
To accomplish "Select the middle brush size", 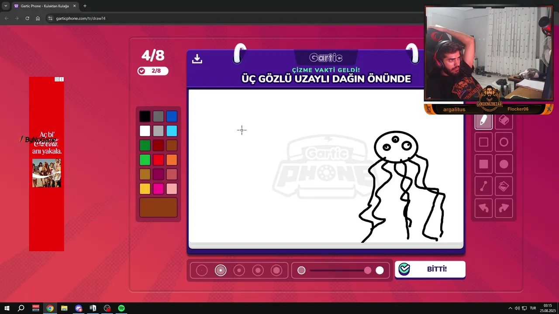I will pos(239,270).
